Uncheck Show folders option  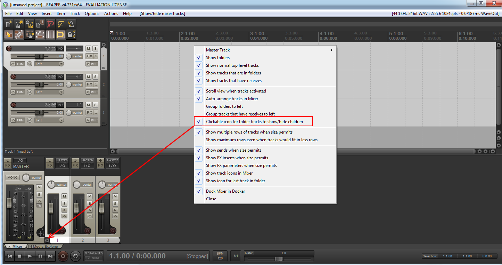[x=217, y=58]
